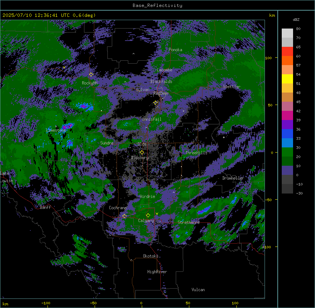Click the Lacombe city label

click(x=164, y=70)
